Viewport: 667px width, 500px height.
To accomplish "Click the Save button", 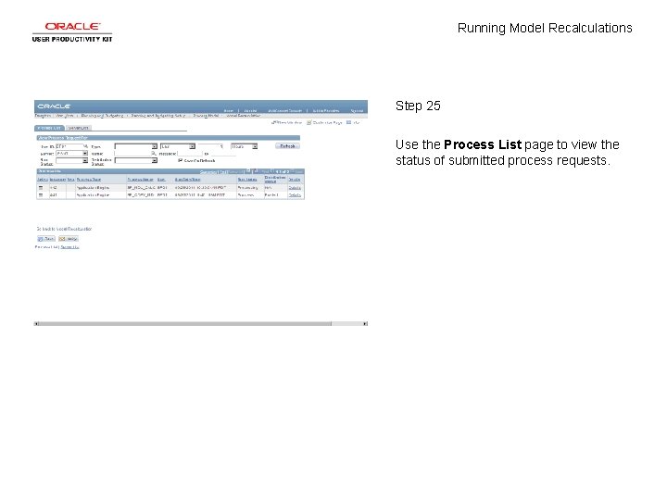I will (46, 239).
